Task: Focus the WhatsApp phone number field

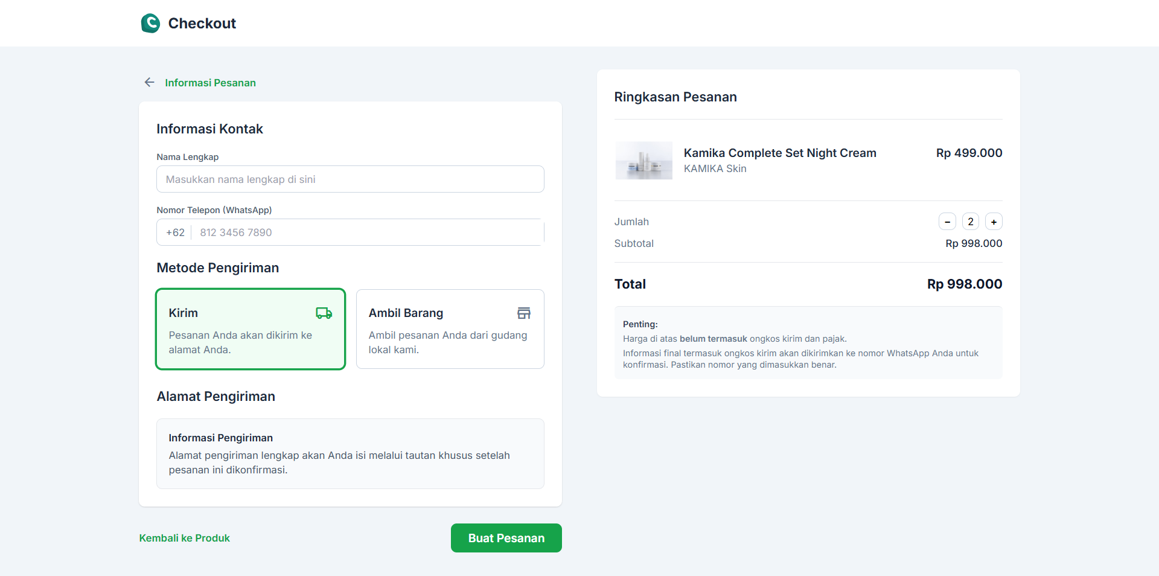Action: pyautogui.click(x=368, y=232)
